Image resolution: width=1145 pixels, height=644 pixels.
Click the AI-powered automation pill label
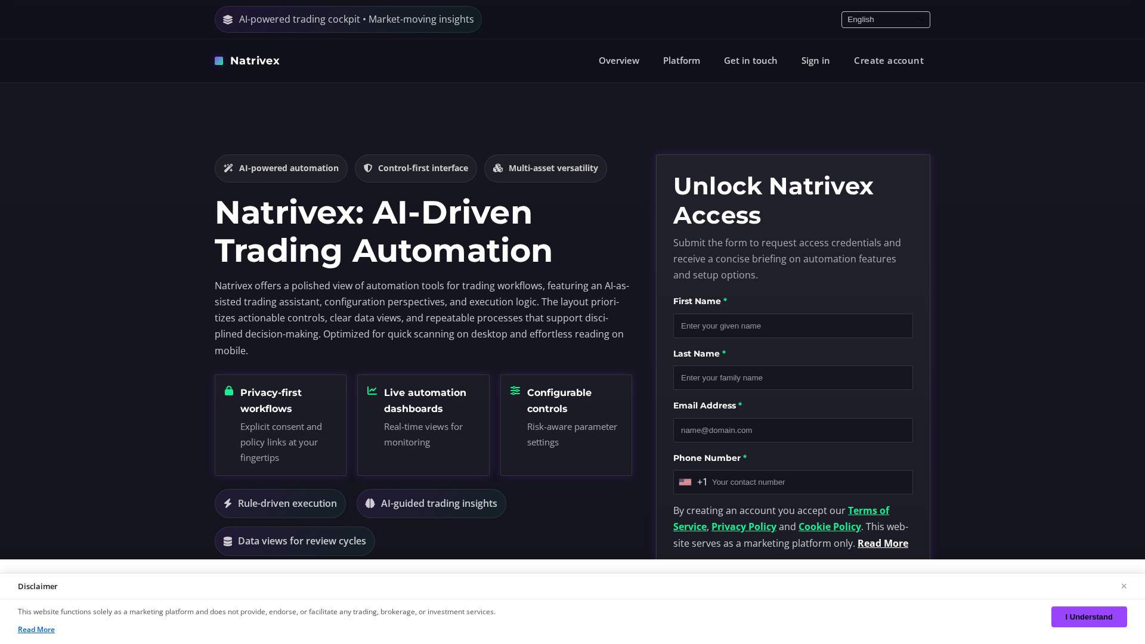(289, 168)
